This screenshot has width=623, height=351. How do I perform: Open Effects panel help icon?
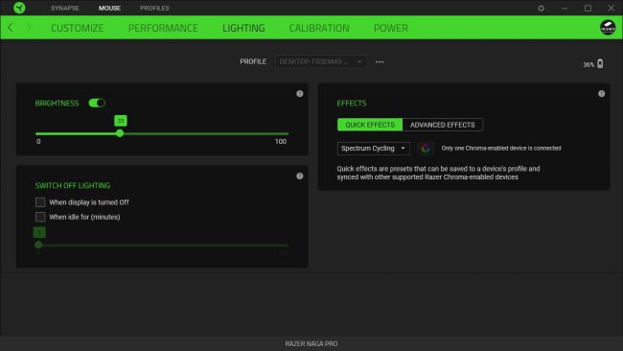tap(601, 94)
